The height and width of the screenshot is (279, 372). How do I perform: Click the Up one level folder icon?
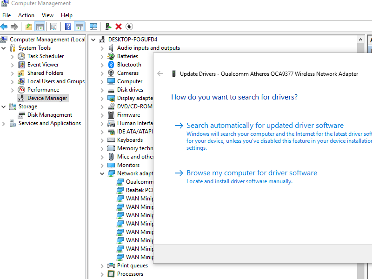[29, 27]
